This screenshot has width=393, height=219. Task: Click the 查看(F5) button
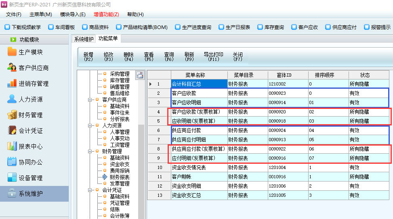pyautogui.click(x=149, y=56)
